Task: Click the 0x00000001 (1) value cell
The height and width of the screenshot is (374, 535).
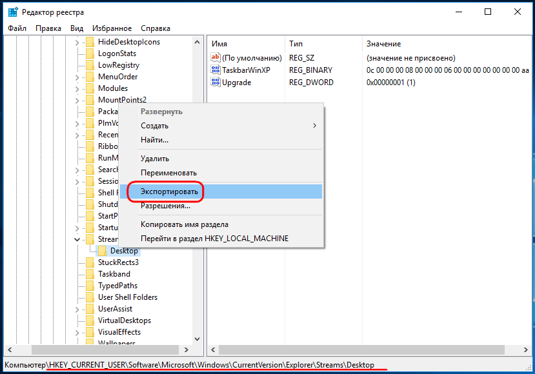Action: tap(390, 83)
